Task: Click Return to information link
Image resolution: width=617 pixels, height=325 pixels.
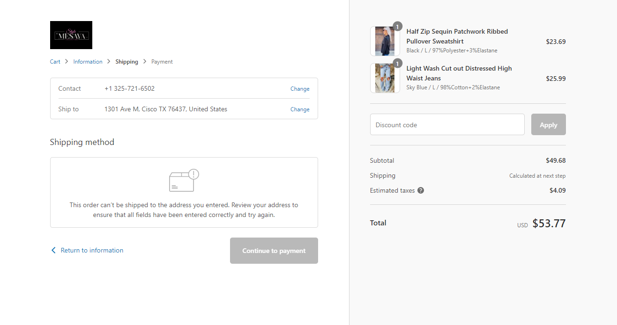Action: [x=92, y=250]
